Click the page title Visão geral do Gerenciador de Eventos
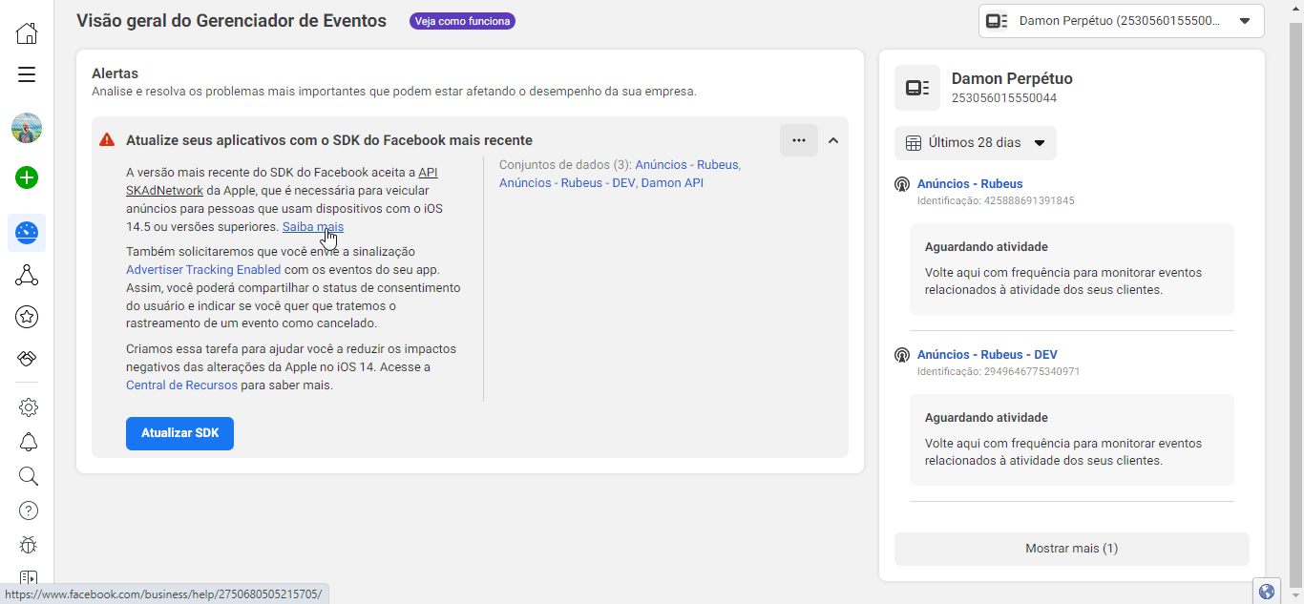Screen dimensions: 1304x604 (231, 21)
